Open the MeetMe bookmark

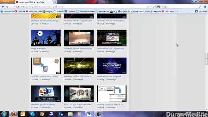pos(58,12)
